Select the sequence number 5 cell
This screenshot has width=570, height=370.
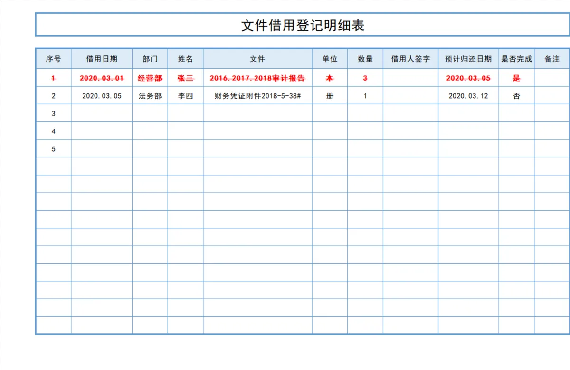53,148
